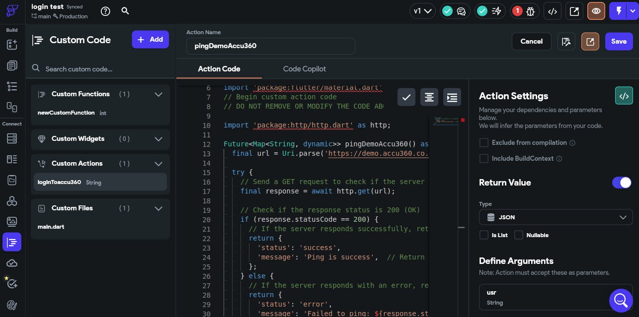Click the checkmark validate code icon
639x317 pixels.
click(x=406, y=98)
